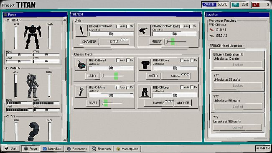Enable 10x for PMAR-1 SCRAPHEAP
272x153 pixels.
(191, 26)
